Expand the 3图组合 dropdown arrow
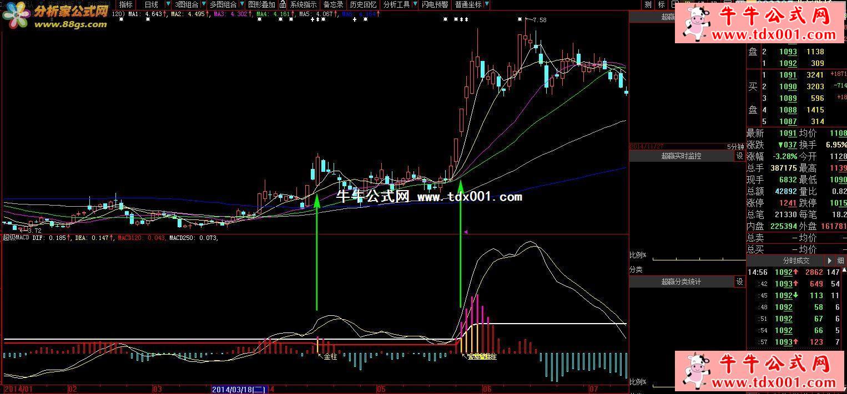The height and width of the screenshot is (394, 847). pos(204,4)
